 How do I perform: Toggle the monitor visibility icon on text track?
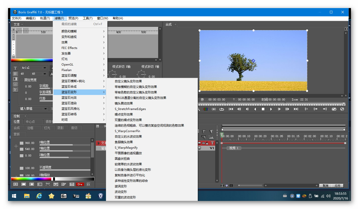(x=200, y=143)
